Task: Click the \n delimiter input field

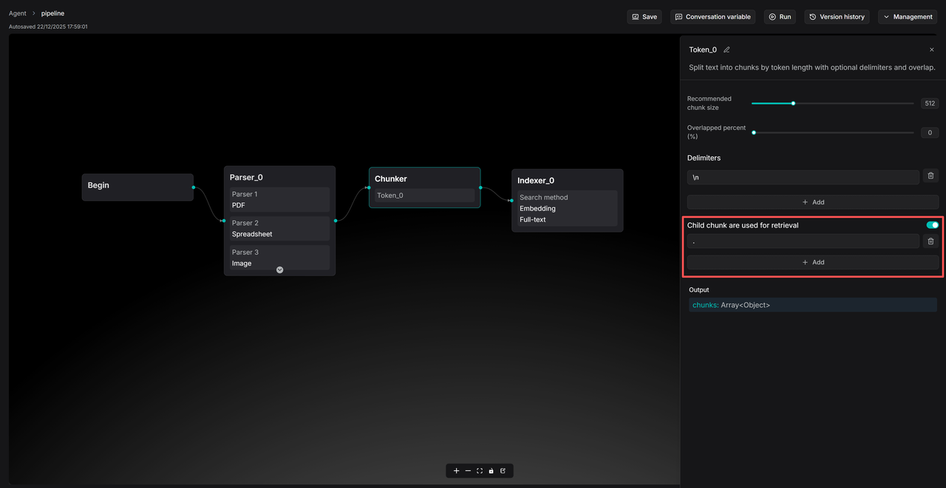Action: [803, 176]
